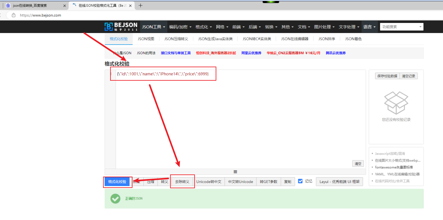
Task: Click the bejson.com address bar URL
Action: [x=40, y=15]
